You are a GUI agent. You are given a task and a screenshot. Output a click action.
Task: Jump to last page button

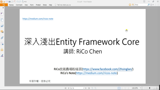point(89,88)
